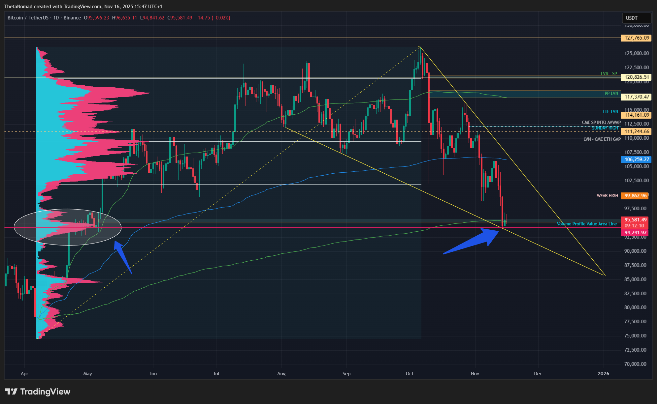Click the current price label 95,581.49
This screenshot has height=404, width=657.
pyautogui.click(x=635, y=219)
